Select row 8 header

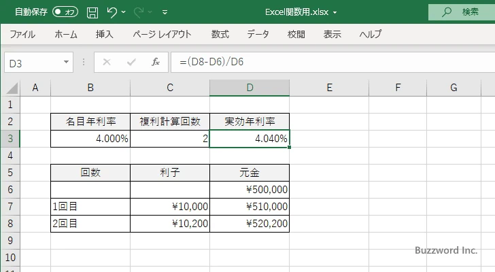tap(10, 224)
